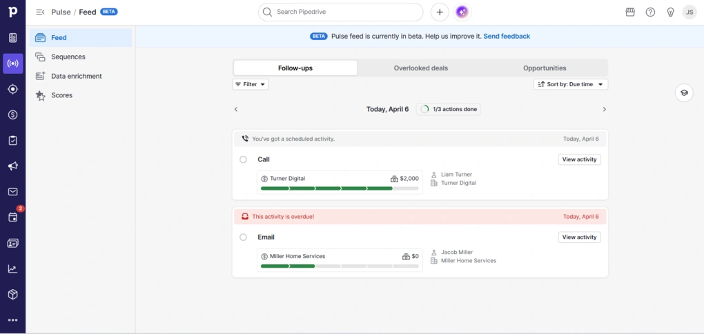Collapse the secondary menu via hamburger icon
The image size is (704, 334).
coord(41,12)
